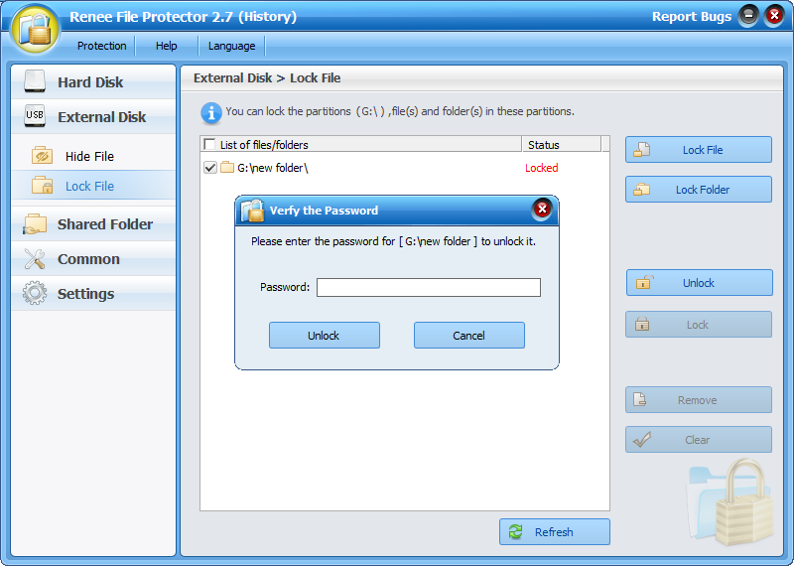794x566 pixels.
Task: Click the Shared Folder icon in sidebar
Action: click(35, 224)
